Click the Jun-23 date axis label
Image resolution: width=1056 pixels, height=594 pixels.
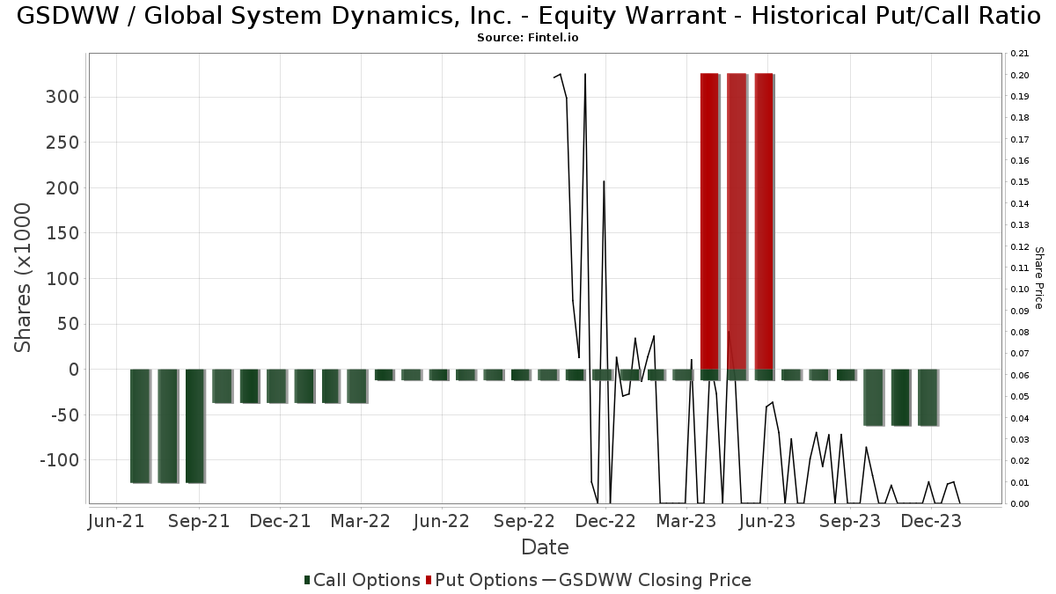(x=767, y=521)
